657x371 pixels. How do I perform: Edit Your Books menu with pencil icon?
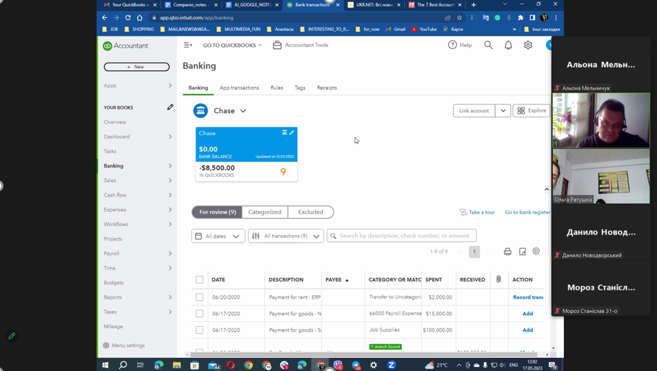170,108
